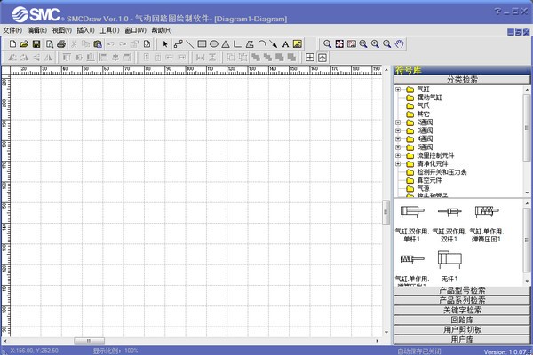Expand the 气缸 folder node
The width and height of the screenshot is (533, 355).
[398, 90]
